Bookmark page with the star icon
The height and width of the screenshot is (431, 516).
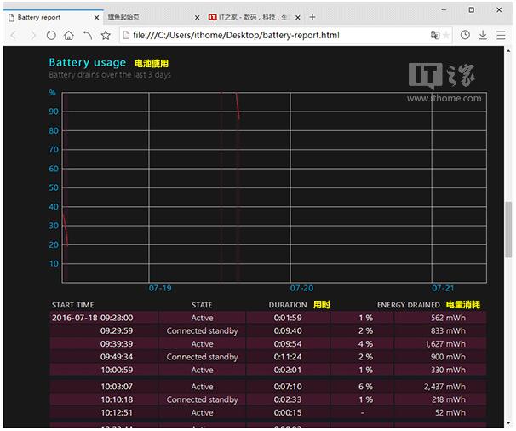point(106,35)
